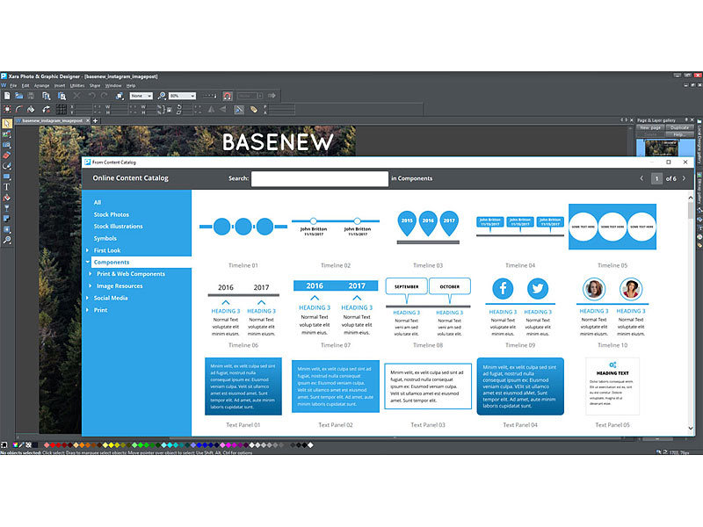Screen dimensions: 703x527
Task: Open the File menu
Action: [x=13, y=85]
